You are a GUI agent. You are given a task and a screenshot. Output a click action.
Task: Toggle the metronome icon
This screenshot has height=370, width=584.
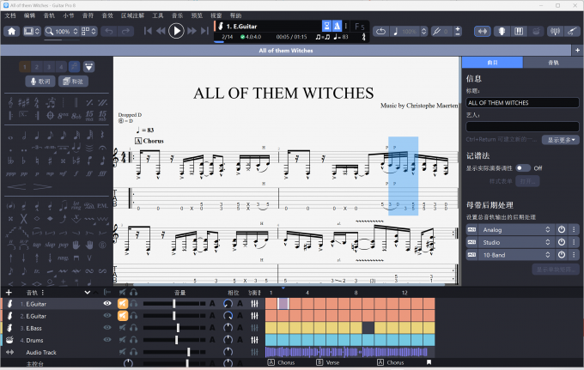(x=337, y=26)
